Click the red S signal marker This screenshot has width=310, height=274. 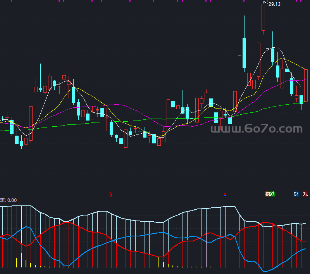[x=111, y=195]
